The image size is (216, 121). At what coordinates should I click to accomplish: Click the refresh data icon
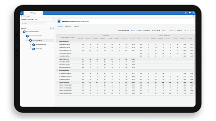coord(185,31)
